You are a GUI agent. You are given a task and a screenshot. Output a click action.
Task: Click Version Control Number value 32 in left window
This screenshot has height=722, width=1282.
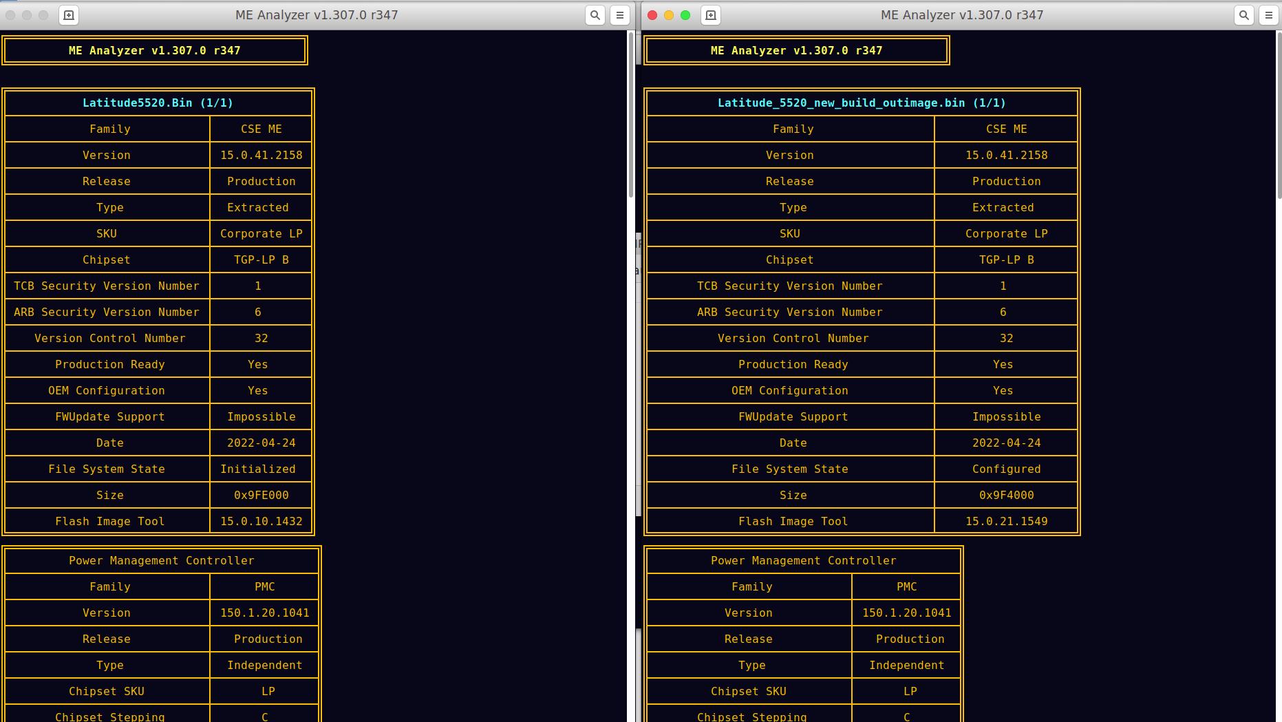pos(261,338)
